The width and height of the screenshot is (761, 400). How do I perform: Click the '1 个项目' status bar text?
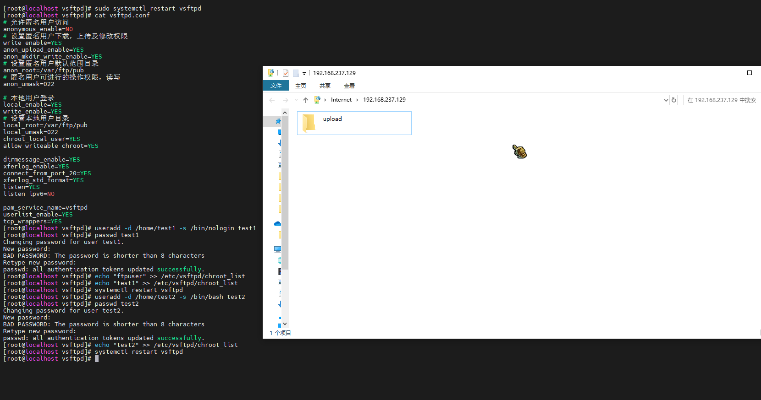280,333
